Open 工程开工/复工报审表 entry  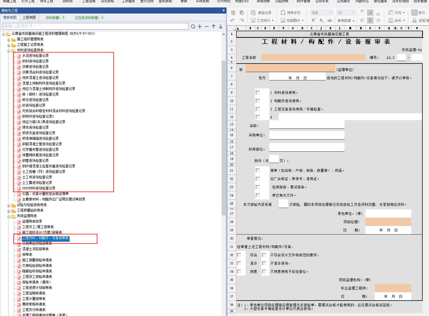[38, 227]
